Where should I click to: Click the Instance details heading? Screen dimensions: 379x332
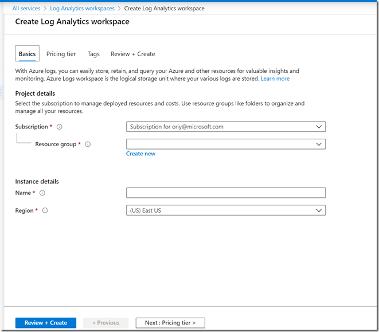click(37, 181)
